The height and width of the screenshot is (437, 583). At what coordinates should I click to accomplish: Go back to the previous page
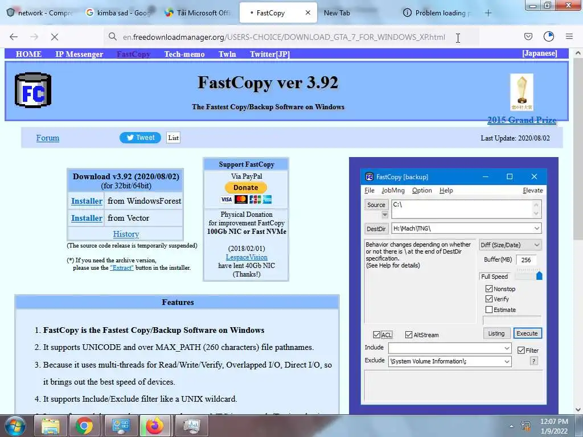(14, 37)
